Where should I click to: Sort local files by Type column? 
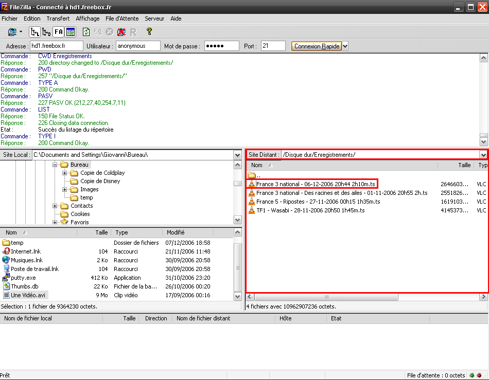point(136,232)
